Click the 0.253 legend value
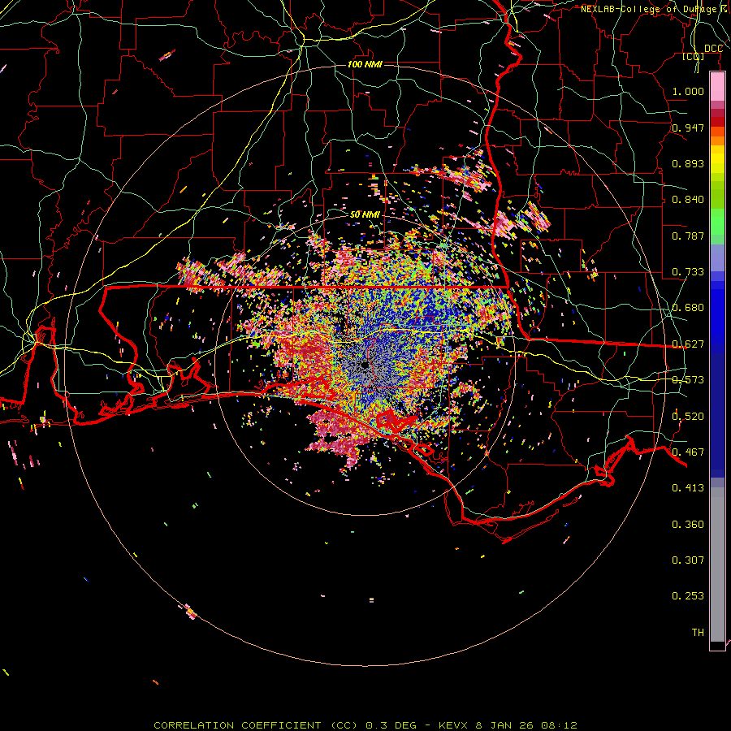The image size is (731, 731). point(688,595)
